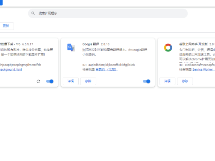Click the Google access helper extension icon
Screen dimensions: 215x161
[x=168, y=47]
